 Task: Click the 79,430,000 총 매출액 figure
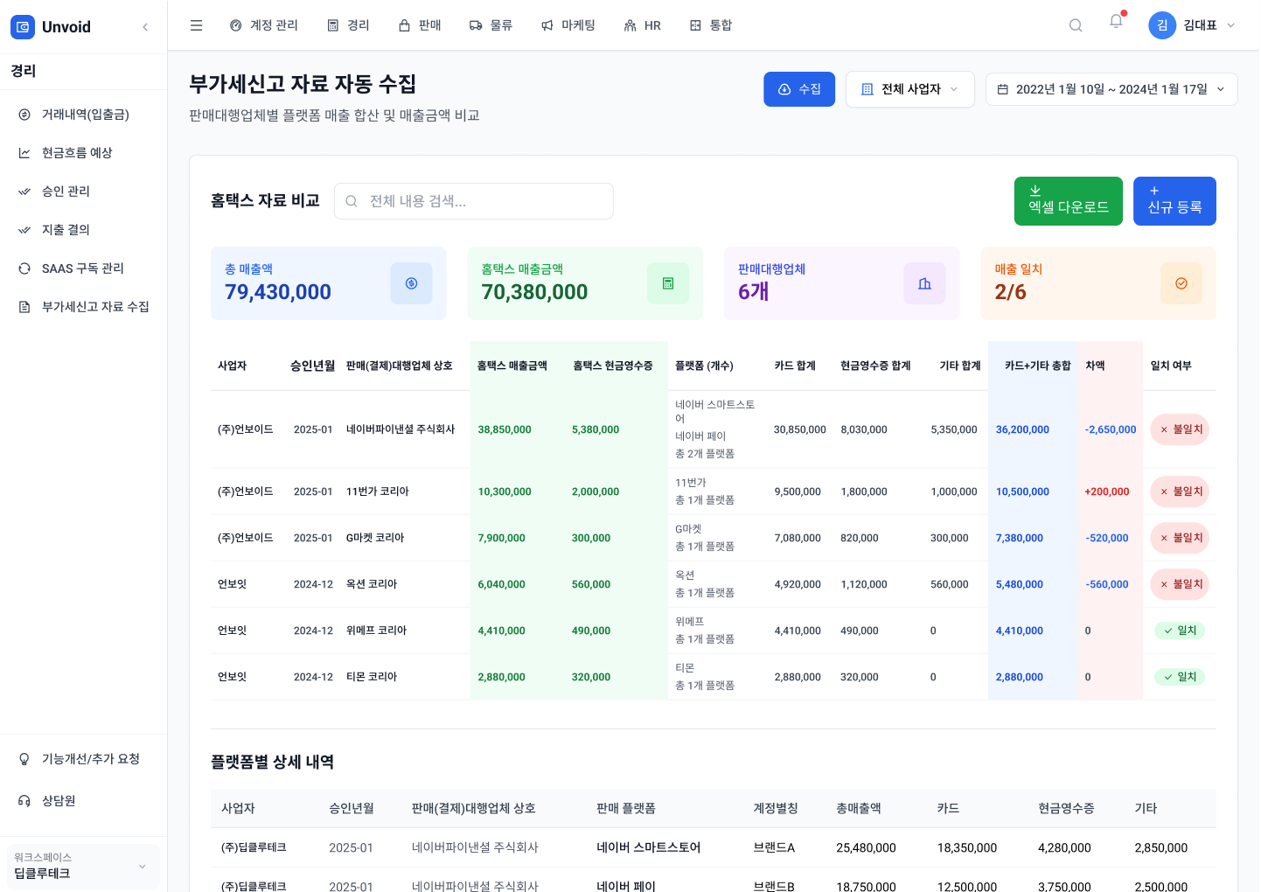(278, 292)
